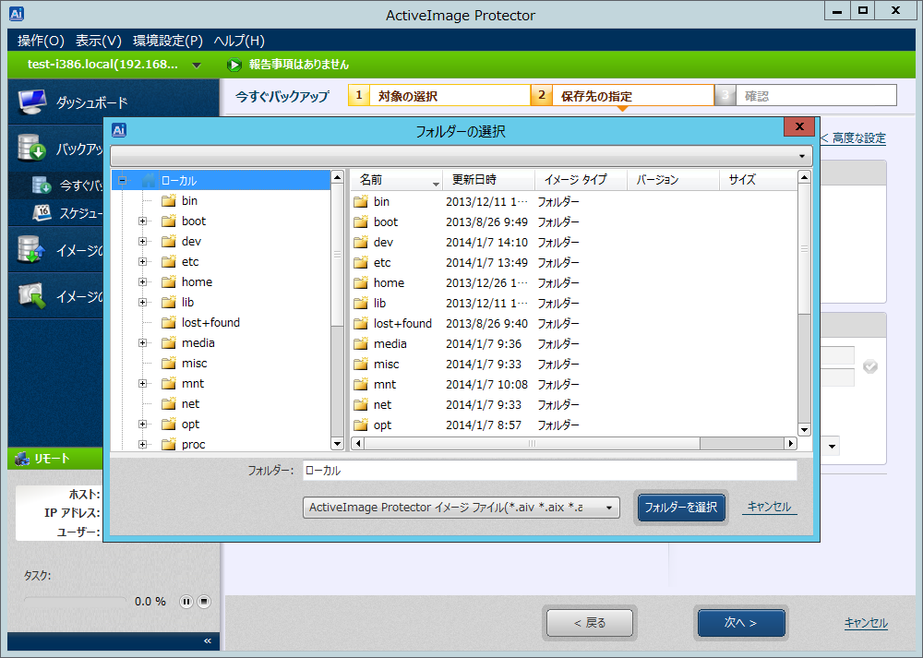The width and height of the screenshot is (923, 658).
Task: Expand the boot tree node
Action: 142,221
